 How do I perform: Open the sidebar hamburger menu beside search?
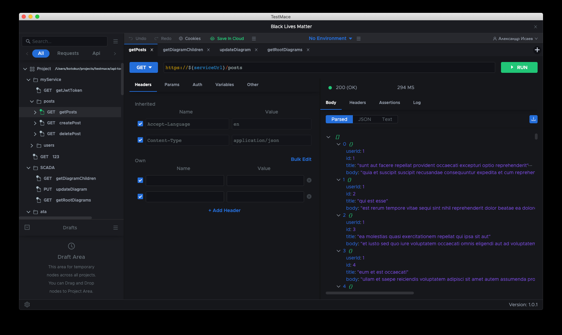click(116, 41)
